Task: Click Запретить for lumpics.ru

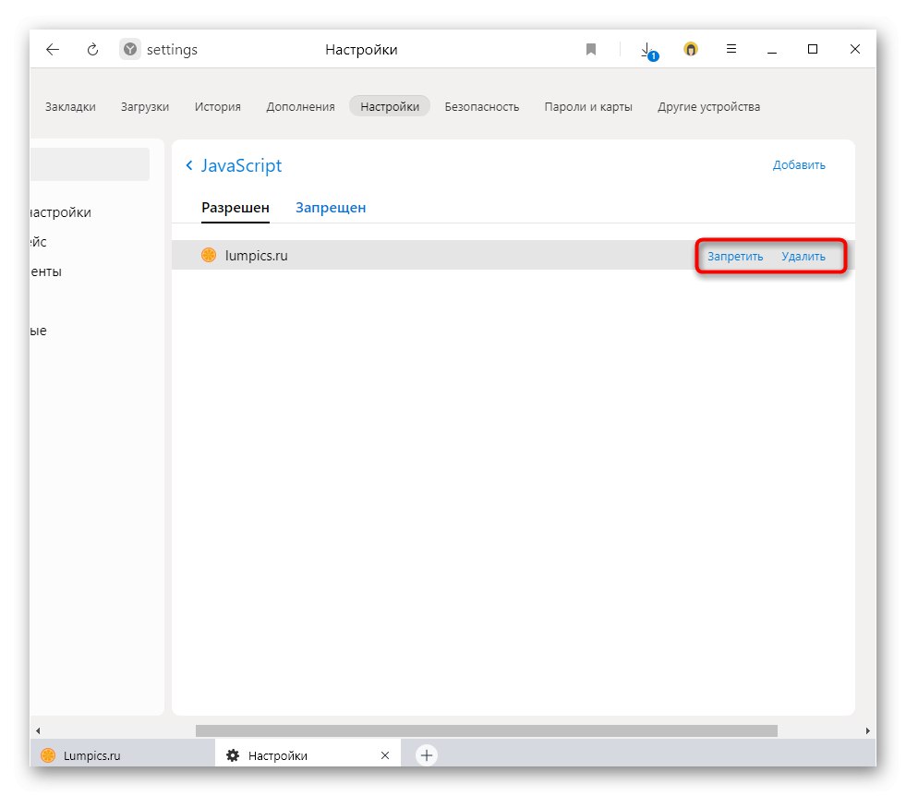Action: coord(735,257)
